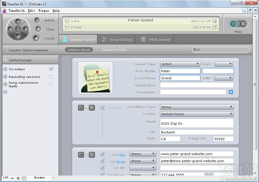The image size is (259, 182).
Task: Open the Country dropdown showing United States
Action: (197, 114)
